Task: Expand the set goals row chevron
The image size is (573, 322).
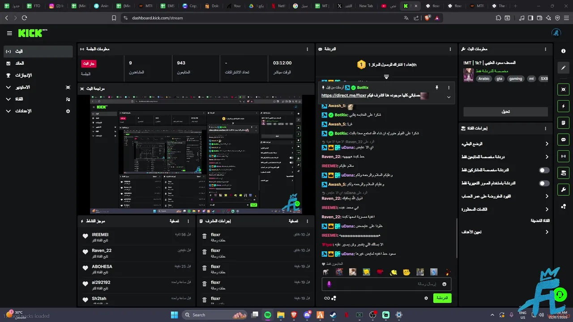Action: tap(547, 232)
